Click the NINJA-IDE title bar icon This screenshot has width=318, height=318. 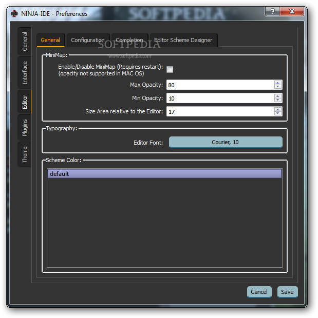[x=14, y=14]
